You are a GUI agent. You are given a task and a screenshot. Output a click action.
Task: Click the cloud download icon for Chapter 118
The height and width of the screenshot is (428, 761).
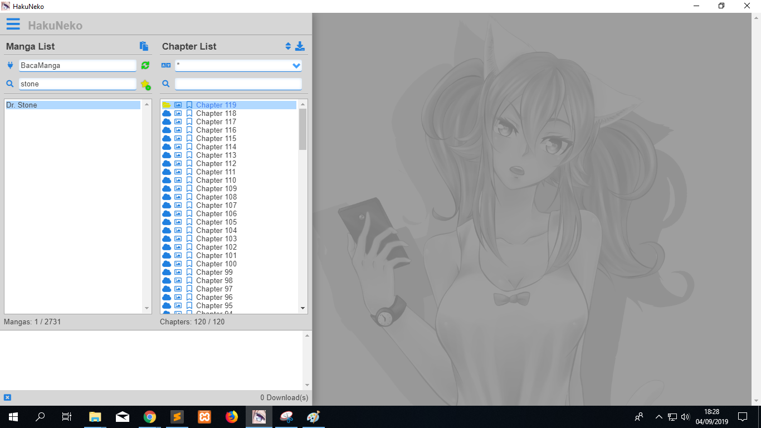pyautogui.click(x=167, y=113)
